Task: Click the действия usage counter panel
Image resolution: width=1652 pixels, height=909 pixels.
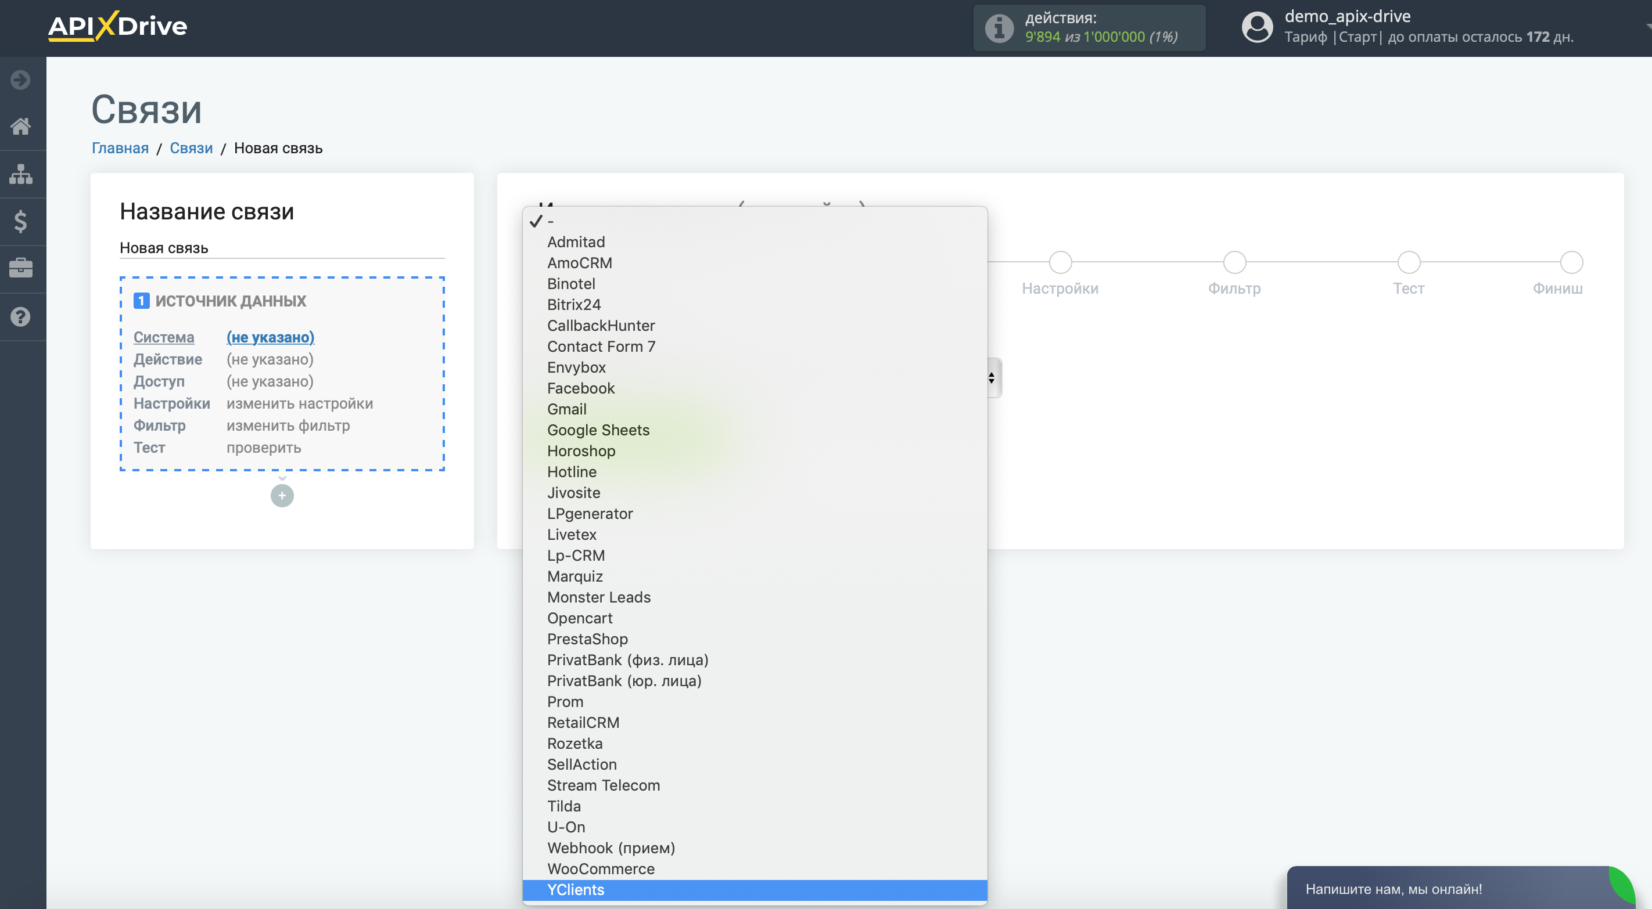Action: pos(1089,27)
